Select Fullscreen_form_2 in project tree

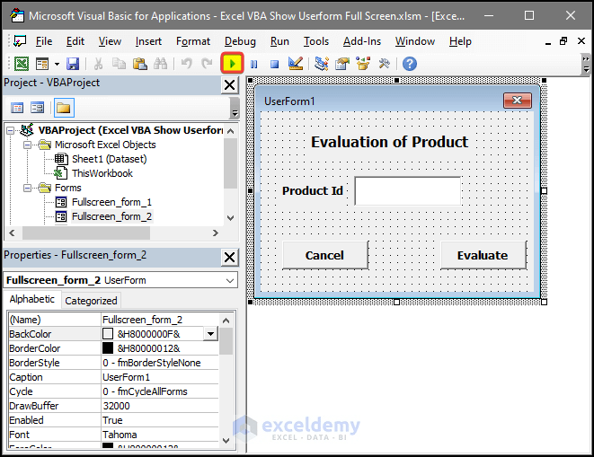click(x=111, y=216)
